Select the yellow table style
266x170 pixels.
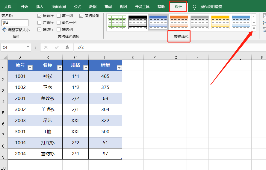pyautogui.click(x=220, y=22)
